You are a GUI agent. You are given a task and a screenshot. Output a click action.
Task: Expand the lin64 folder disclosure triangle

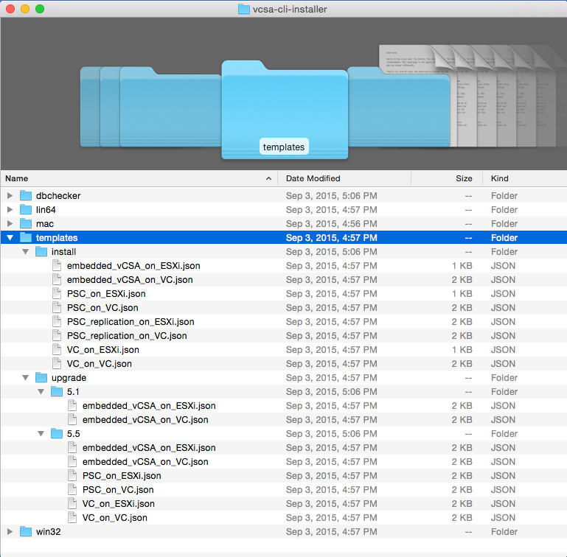point(10,210)
